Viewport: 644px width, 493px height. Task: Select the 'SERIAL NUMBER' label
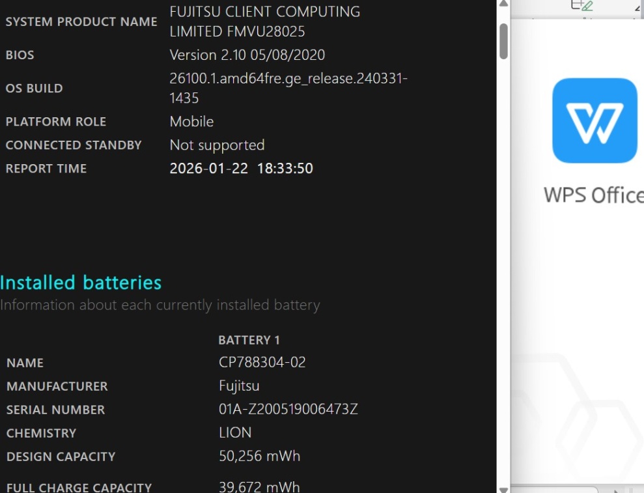(x=55, y=410)
